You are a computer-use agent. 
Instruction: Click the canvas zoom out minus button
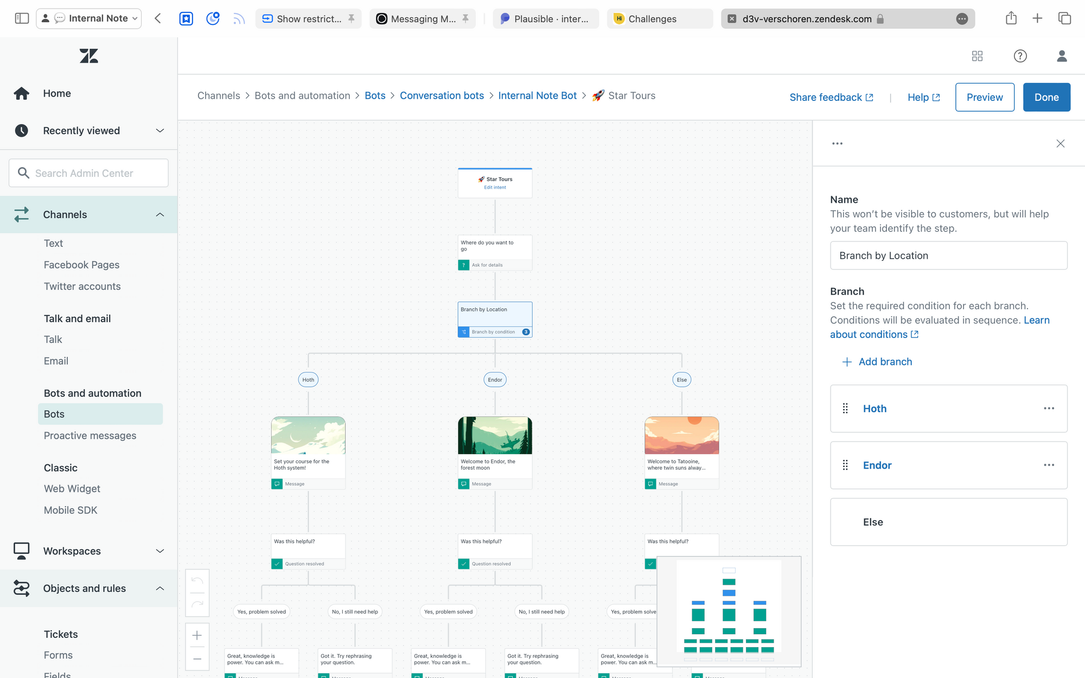(197, 659)
